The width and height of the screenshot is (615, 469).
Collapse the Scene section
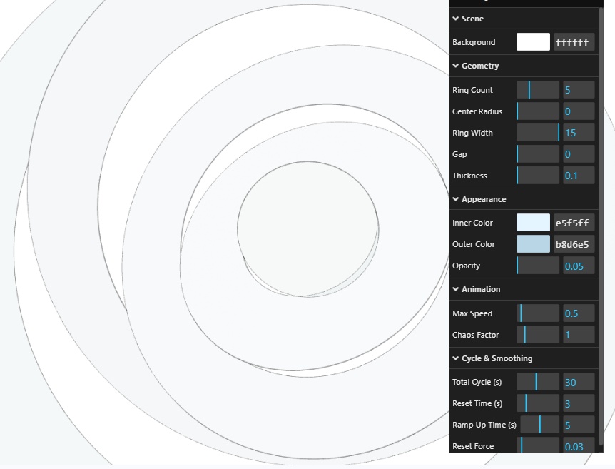[x=472, y=19]
